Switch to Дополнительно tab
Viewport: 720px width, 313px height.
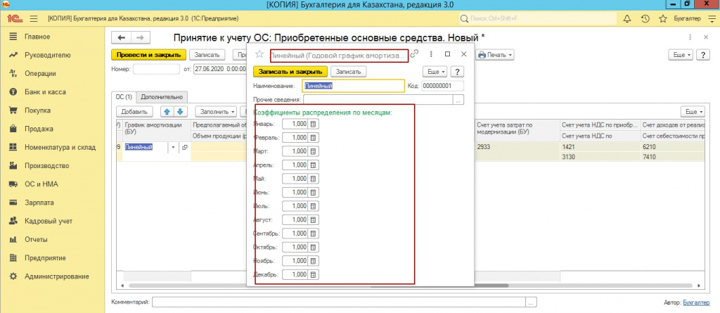pyautogui.click(x=162, y=97)
